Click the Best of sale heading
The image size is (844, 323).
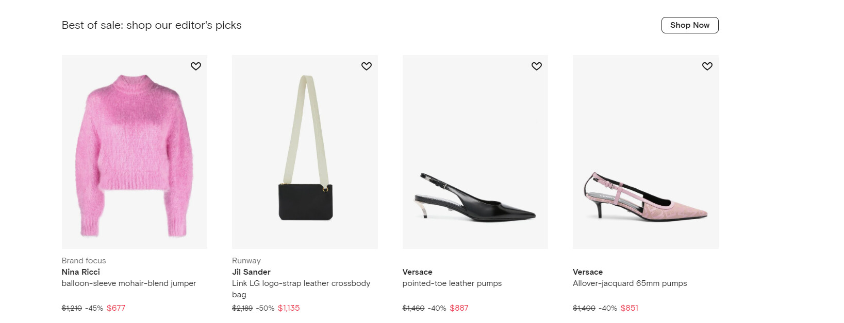(152, 25)
